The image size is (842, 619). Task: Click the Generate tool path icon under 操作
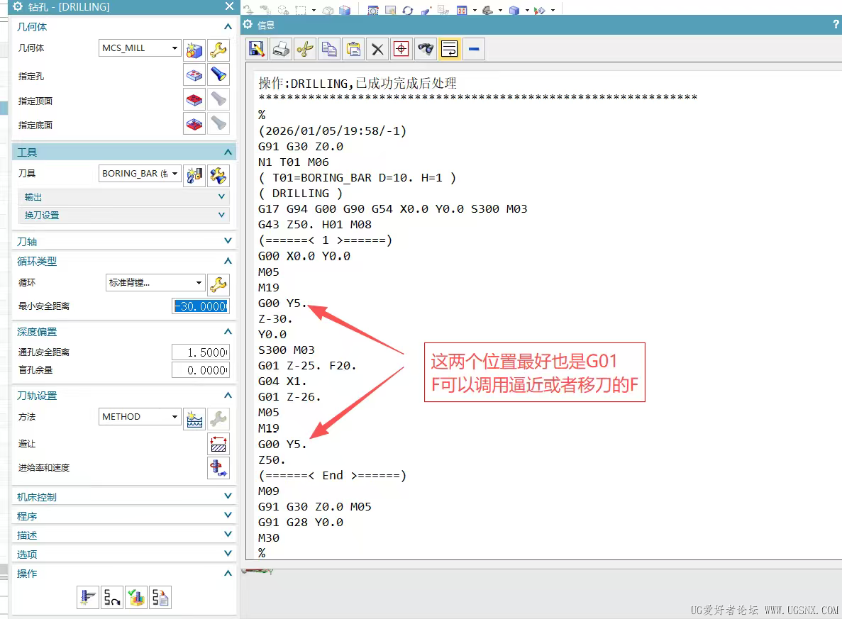tap(88, 598)
